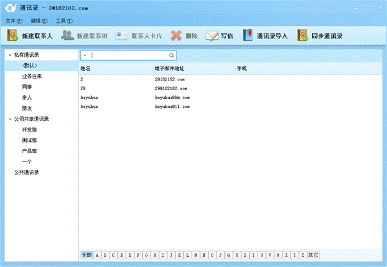This screenshot has height=267, width=387.
Task: Collapse the 私有通讯录 tree node
Action: pyautogui.click(x=10, y=55)
